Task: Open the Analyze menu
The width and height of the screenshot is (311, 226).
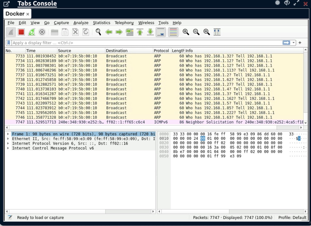Action: pyautogui.click(x=81, y=23)
